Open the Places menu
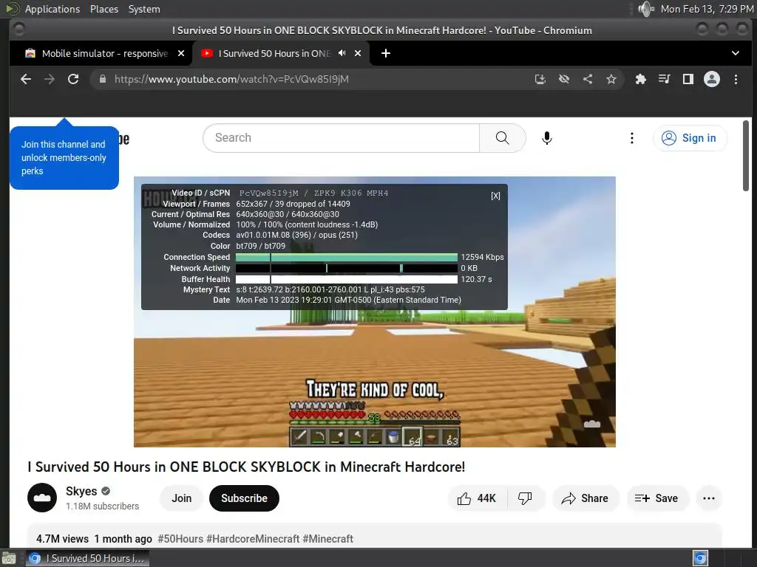757x567 pixels. 103,9
